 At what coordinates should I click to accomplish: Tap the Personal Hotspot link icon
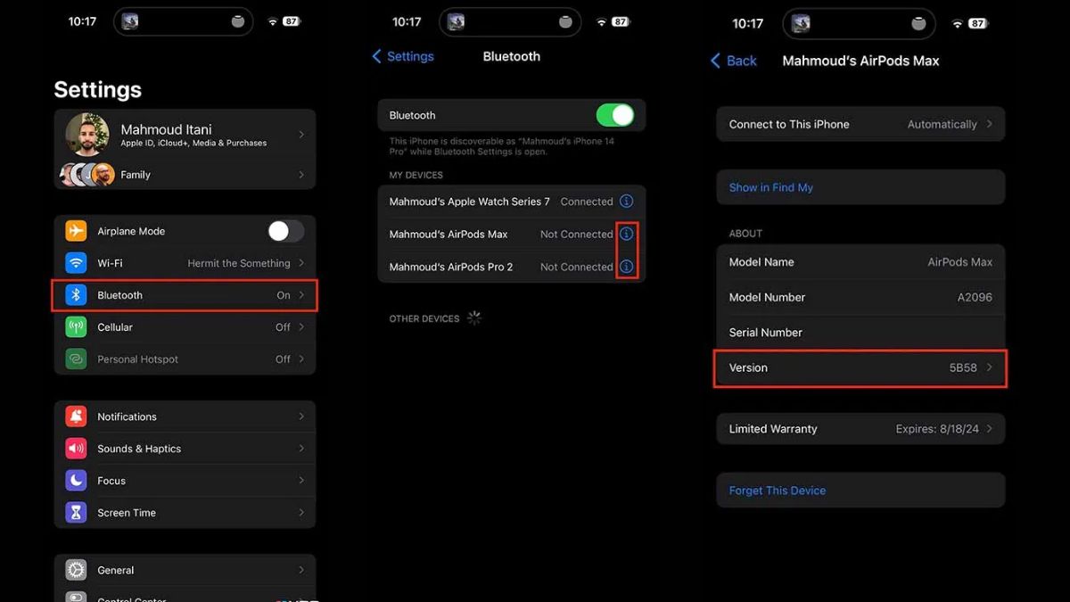pos(76,359)
